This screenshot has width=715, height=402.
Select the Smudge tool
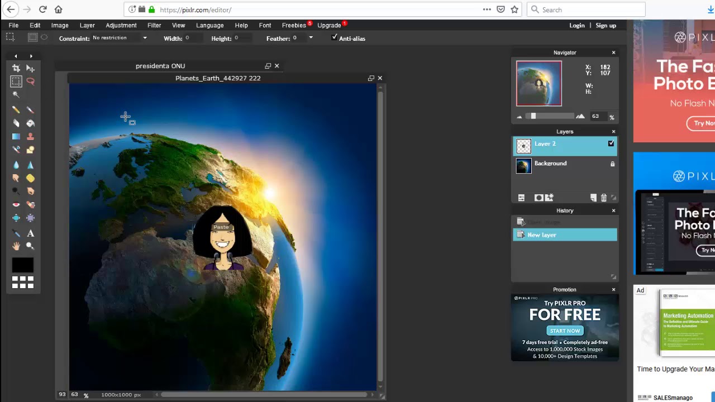coord(16,178)
